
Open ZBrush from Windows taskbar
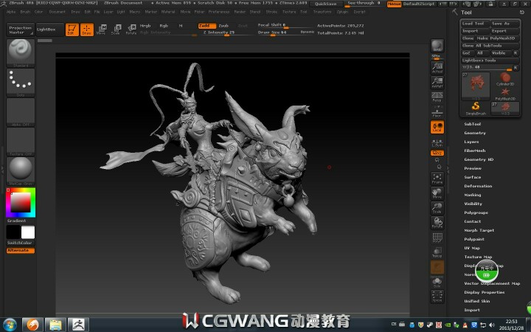tap(78, 325)
